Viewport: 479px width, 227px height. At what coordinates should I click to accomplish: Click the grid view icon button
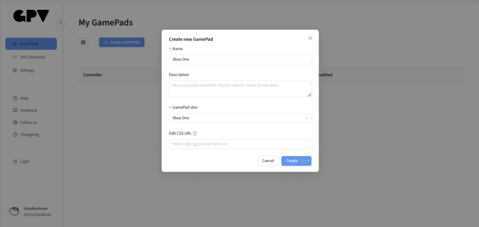point(83,42)
